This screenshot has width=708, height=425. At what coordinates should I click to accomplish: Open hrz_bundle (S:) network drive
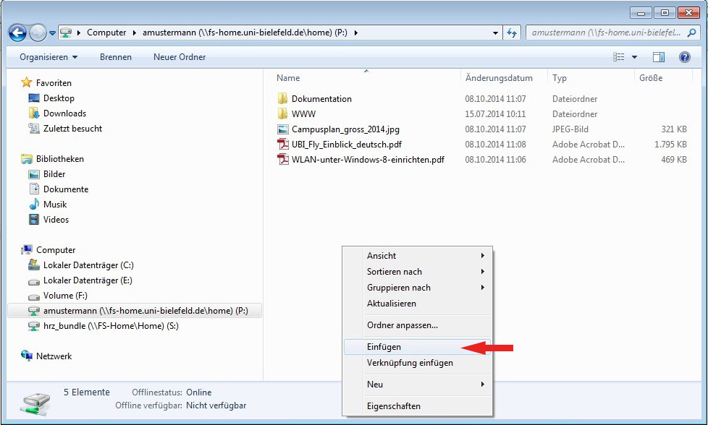111,326
